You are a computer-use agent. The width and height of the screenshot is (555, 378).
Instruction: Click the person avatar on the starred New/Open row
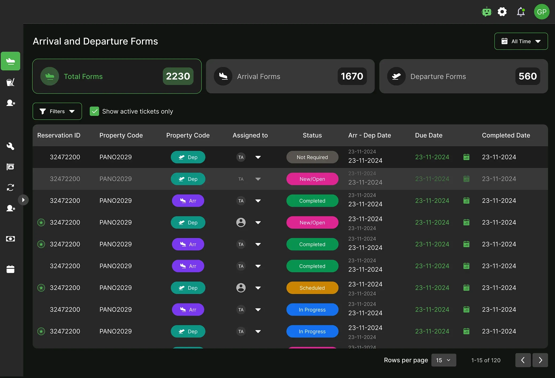pyautogui.click(x=241, y=222)
